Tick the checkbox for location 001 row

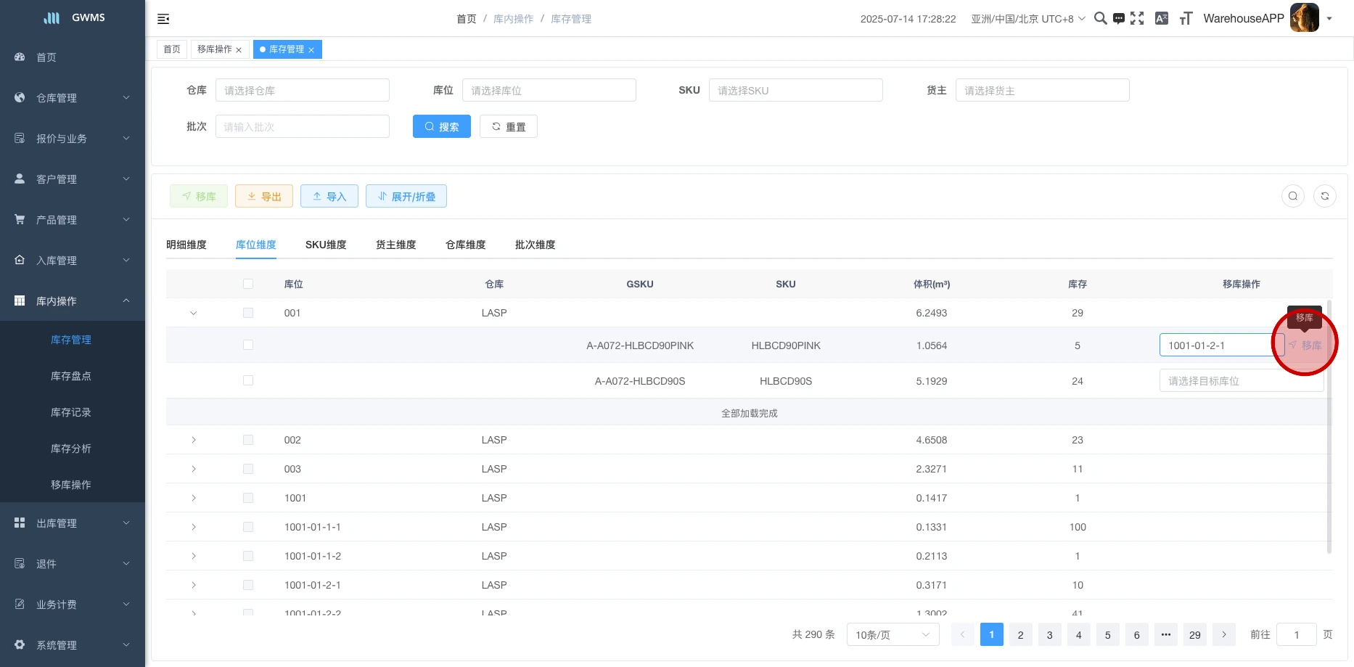point(248,313)
